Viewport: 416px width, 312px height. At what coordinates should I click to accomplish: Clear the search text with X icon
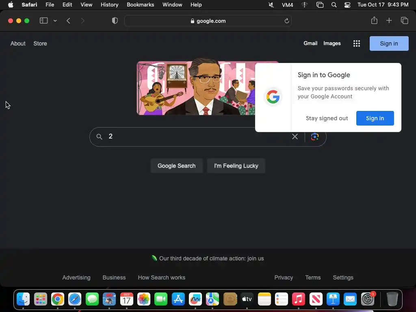[295, 136]
